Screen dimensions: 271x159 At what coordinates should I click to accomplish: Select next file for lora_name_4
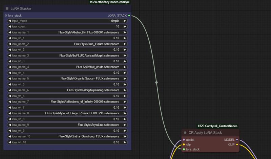pos(125,67)
